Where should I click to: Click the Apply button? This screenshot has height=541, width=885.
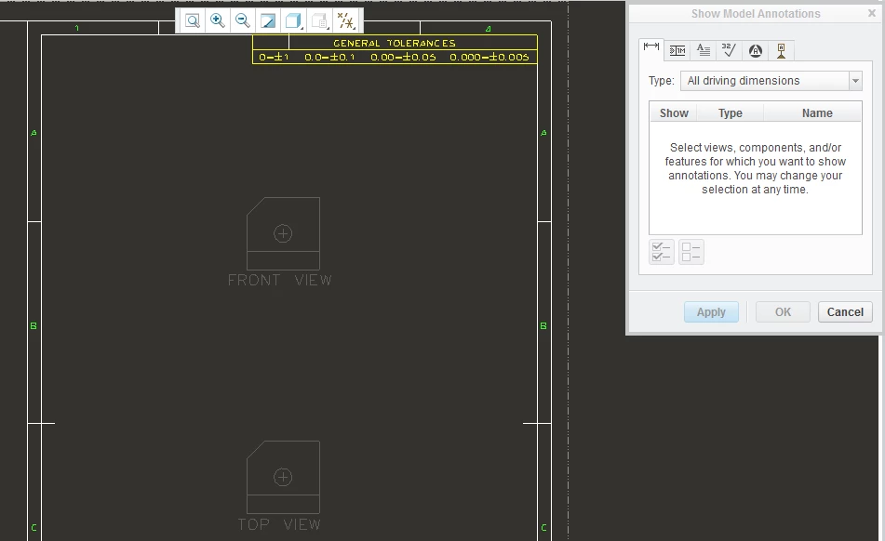pos(711,311)
